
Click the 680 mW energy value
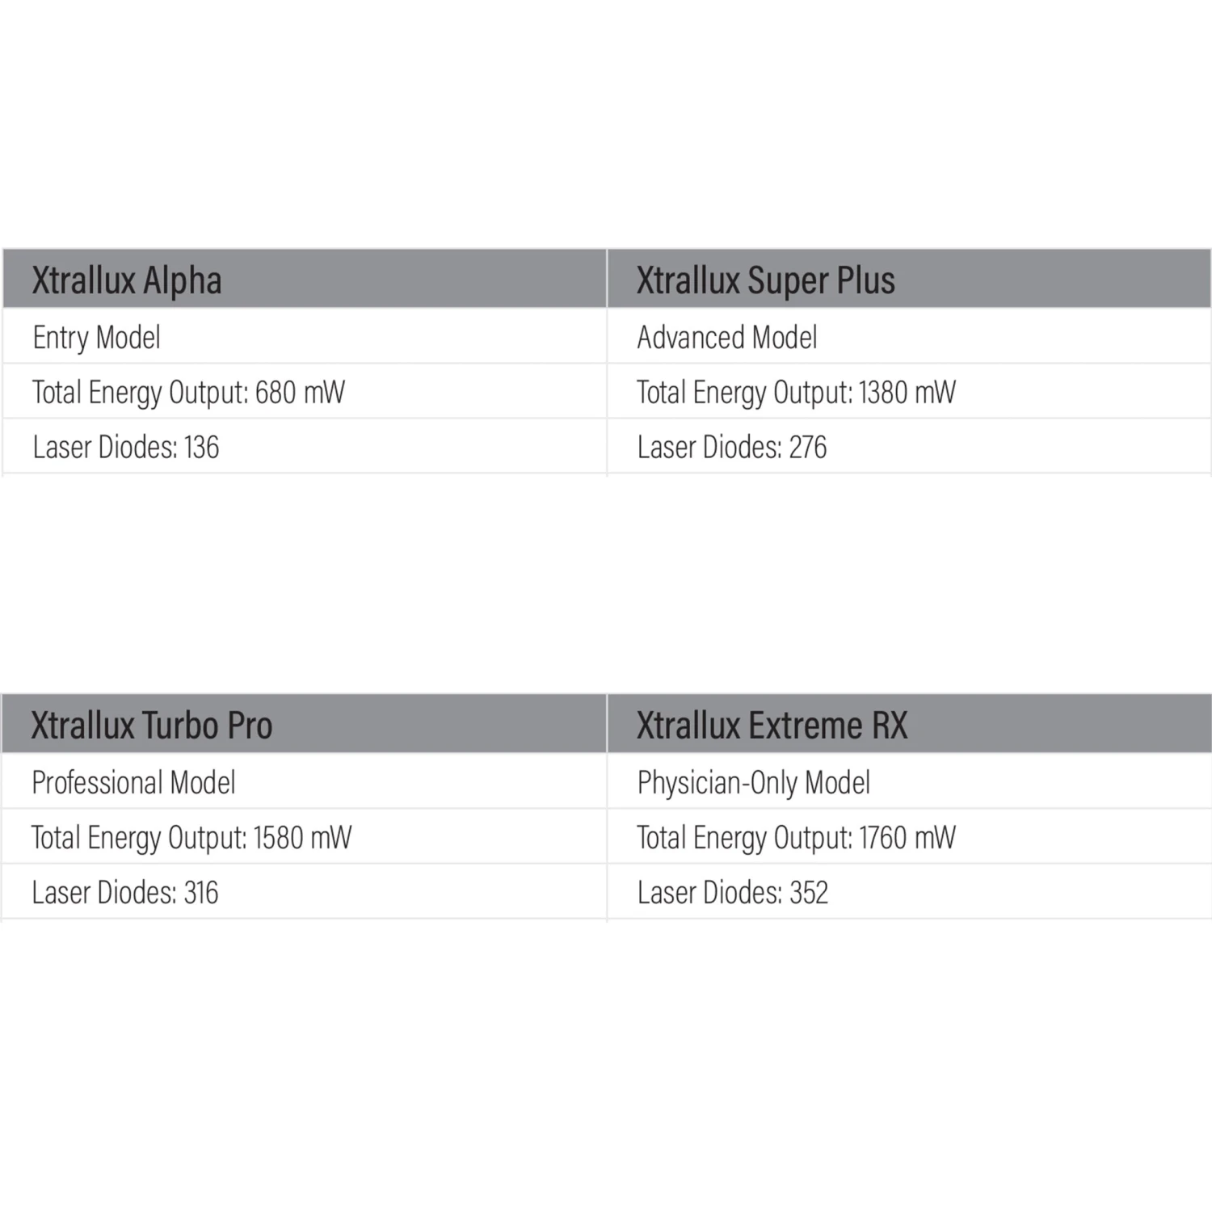point(300,393)
